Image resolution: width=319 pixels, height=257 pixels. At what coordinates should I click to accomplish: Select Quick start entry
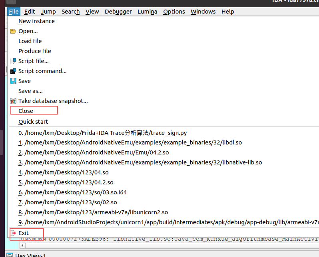(164, 122)
